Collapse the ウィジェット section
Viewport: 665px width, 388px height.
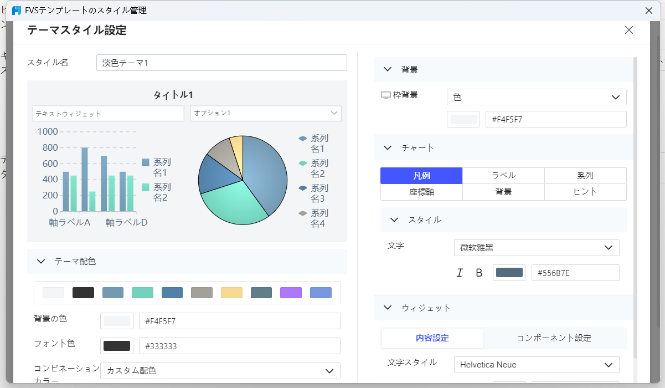tap(388, 308)
